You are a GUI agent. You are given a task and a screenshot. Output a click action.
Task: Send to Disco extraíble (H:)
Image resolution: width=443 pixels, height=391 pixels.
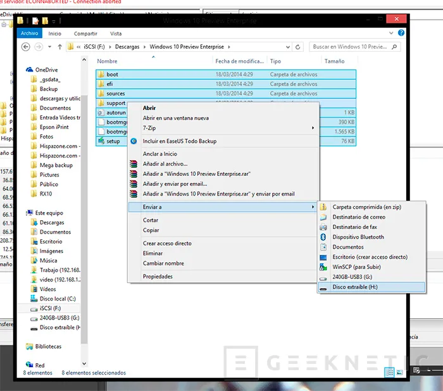click(371, 287)
